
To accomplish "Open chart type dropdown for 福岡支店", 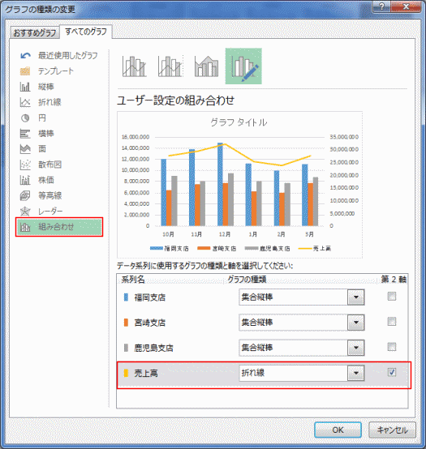I will tap(355, 297).
